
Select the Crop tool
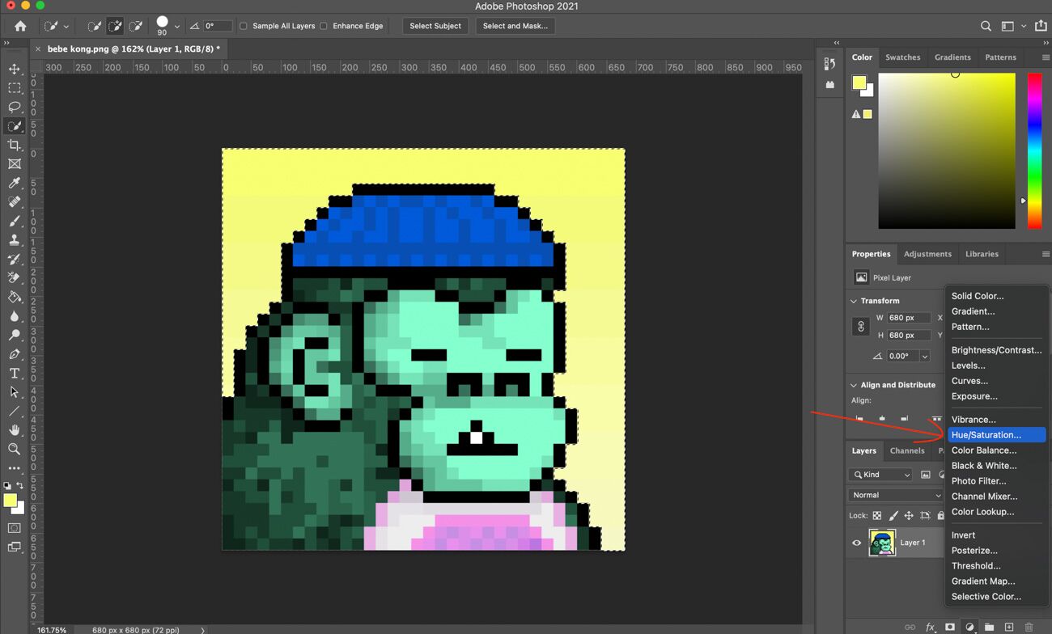tap(14, 145)
